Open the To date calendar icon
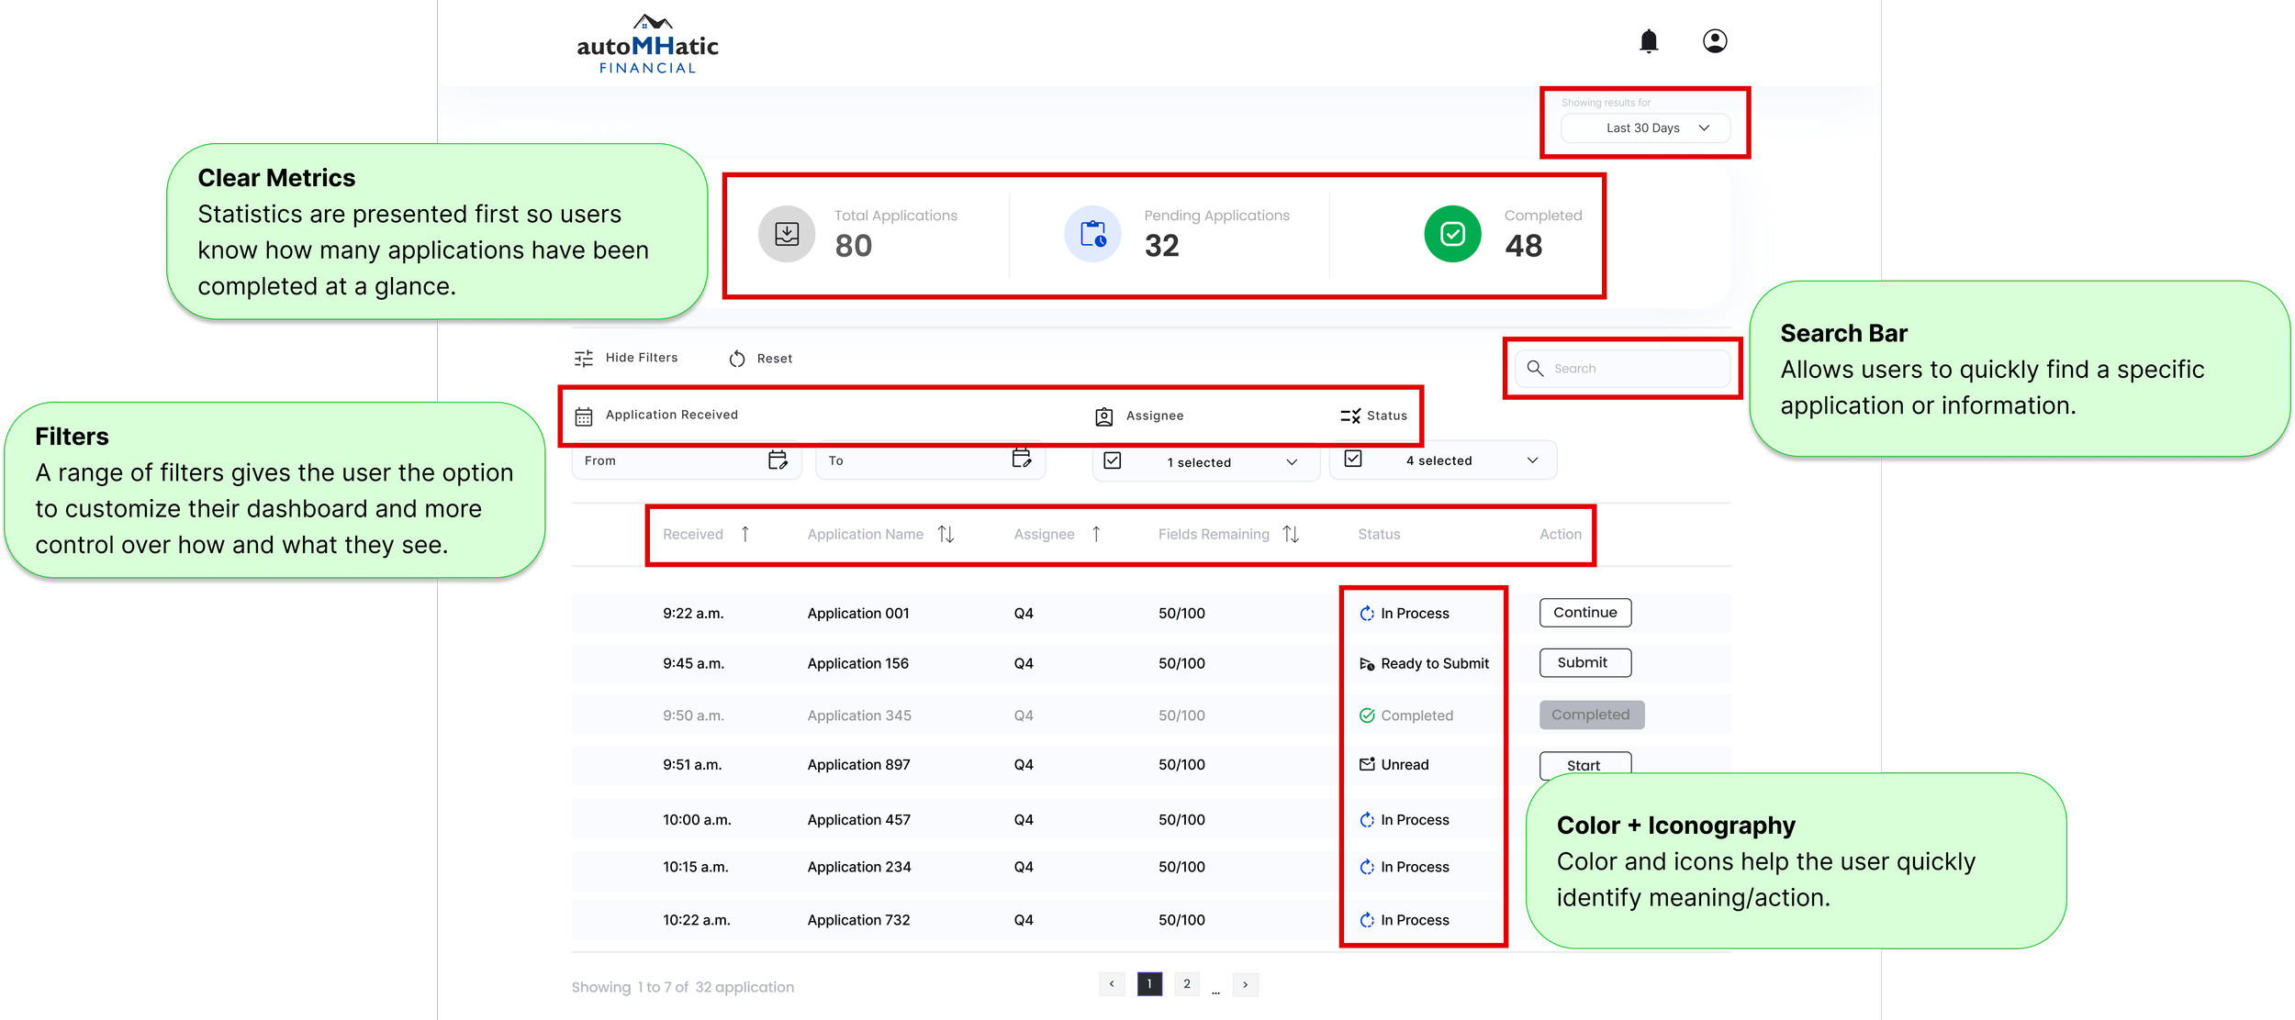 pyautogui.click(x=1021, y=459)
